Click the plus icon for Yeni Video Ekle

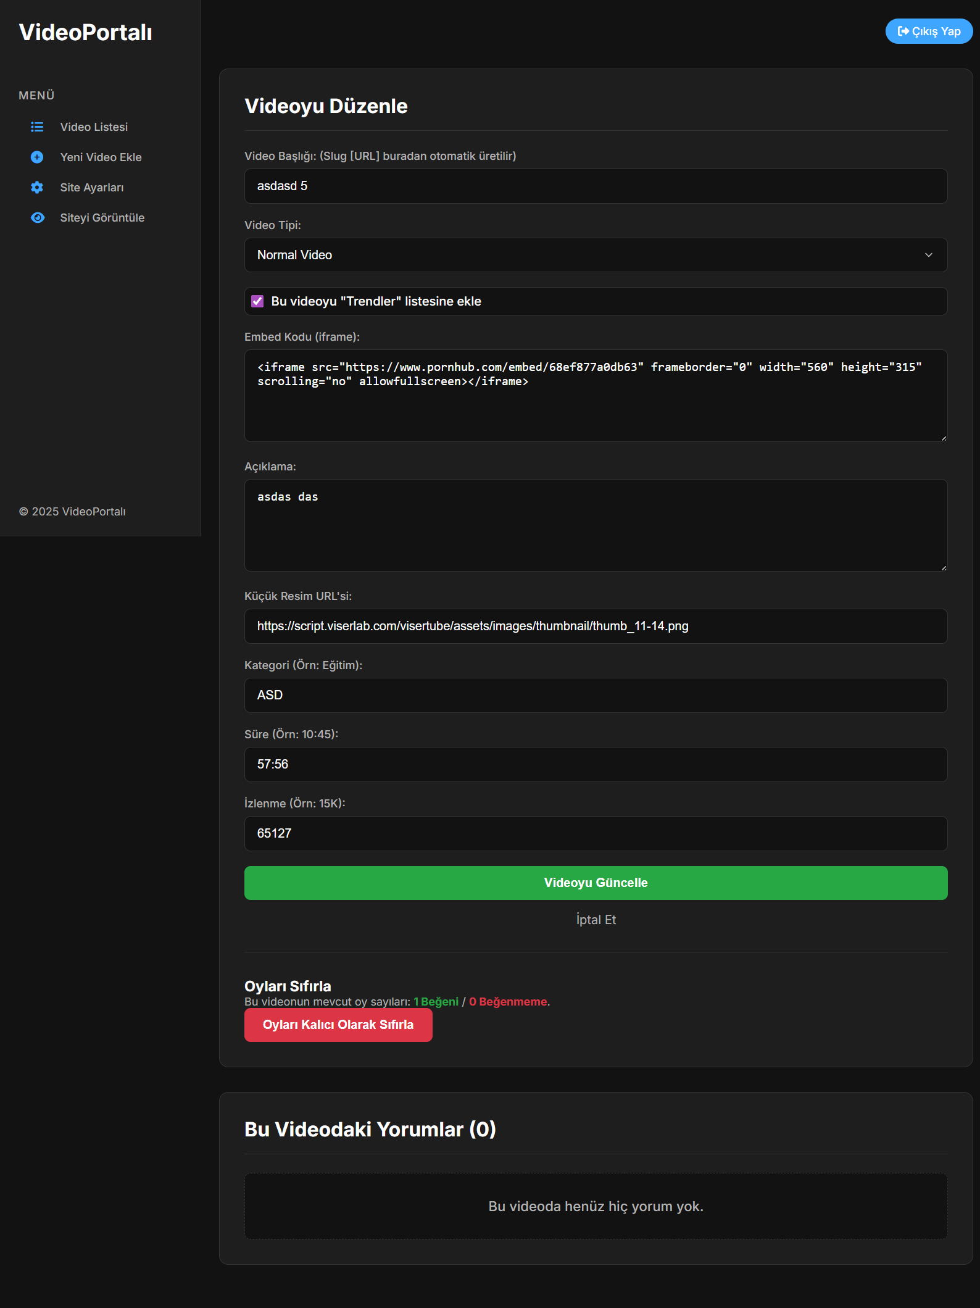point(37,157)
